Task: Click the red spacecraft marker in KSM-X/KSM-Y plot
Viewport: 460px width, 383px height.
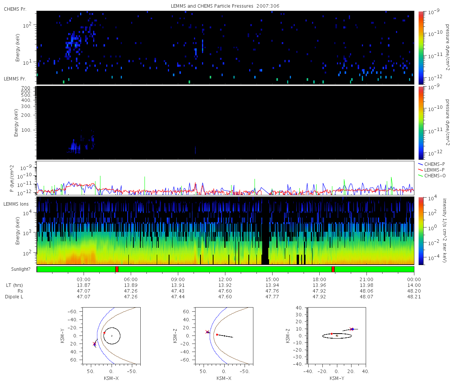Action: pos(104,333)
